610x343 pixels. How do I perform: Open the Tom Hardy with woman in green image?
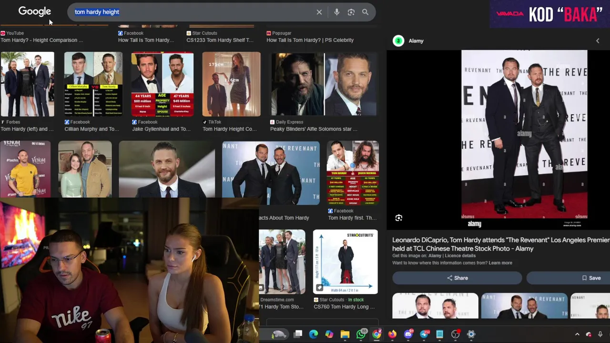[85, 169]
